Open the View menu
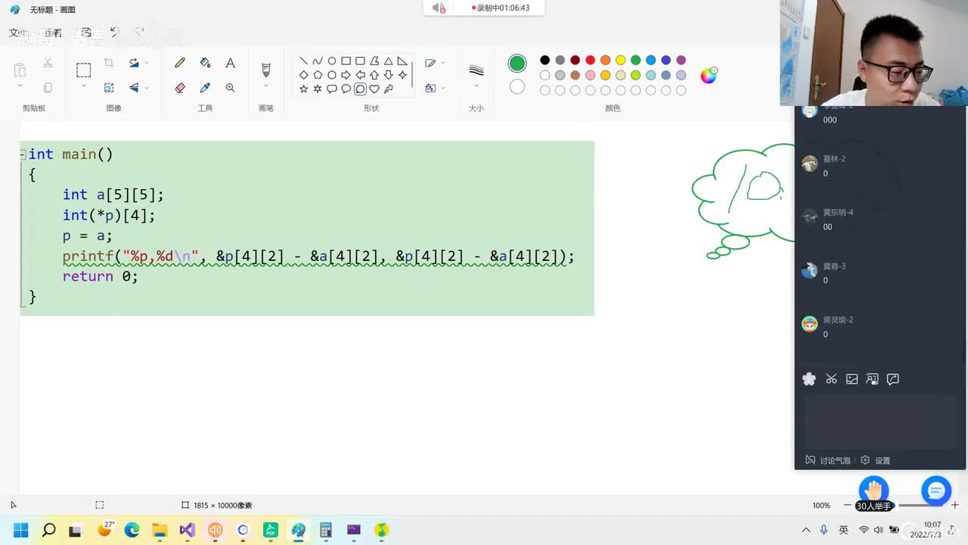The width and height of the screenshot is (968, 545). point(53,33)
